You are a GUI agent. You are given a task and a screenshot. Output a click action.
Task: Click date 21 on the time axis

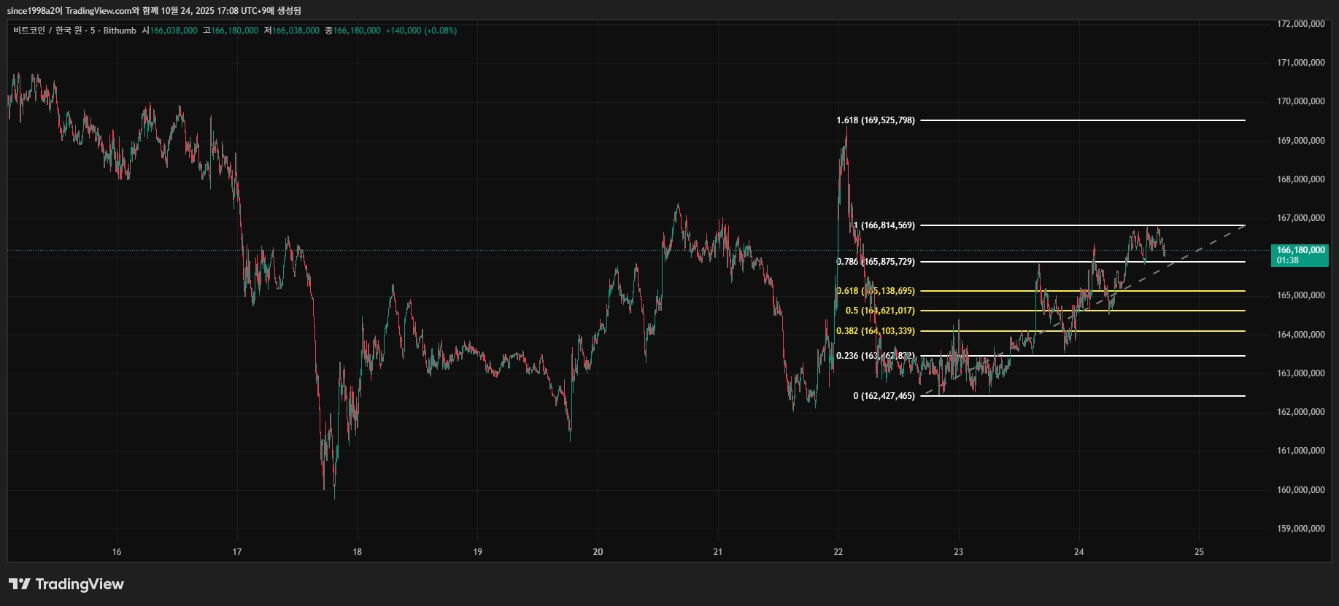[718, 552]
